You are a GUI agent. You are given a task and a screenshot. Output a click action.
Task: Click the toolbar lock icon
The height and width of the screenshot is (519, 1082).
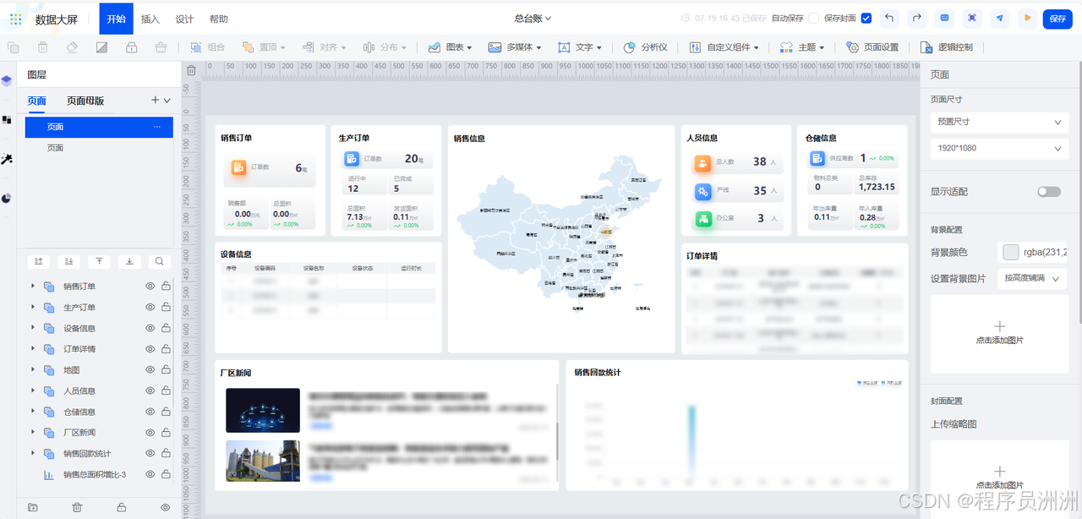[131, 47]
